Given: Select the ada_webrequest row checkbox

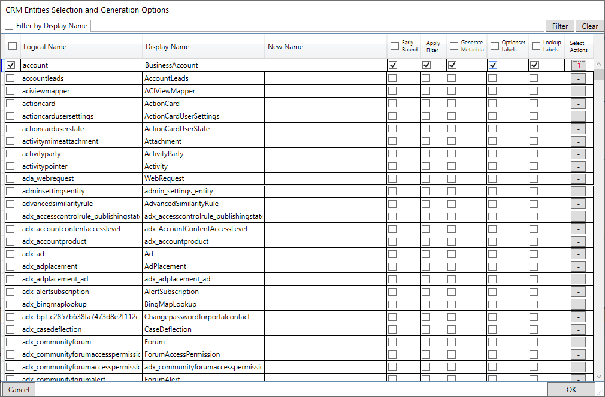Looking at the screenshot, I should (x=10, y=178).
